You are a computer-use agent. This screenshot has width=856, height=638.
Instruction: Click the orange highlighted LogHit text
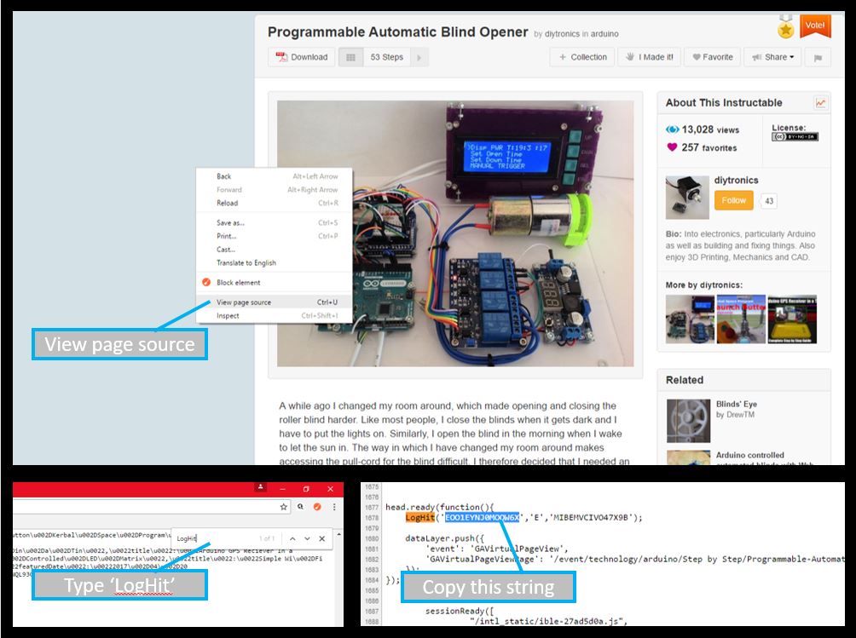(x=419, y=518)
